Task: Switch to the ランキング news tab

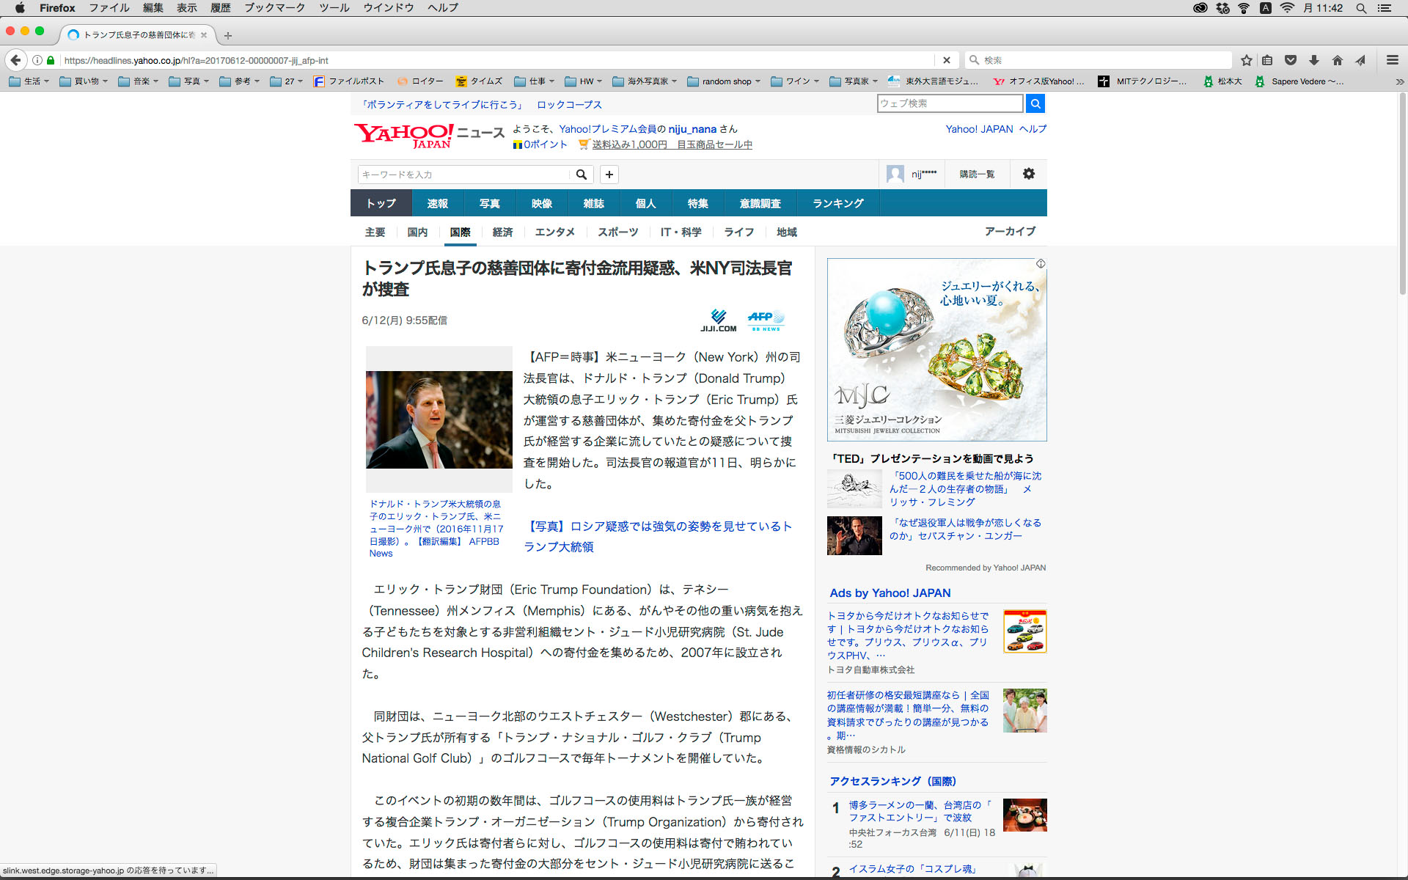Action: click(x=837, y=203)
